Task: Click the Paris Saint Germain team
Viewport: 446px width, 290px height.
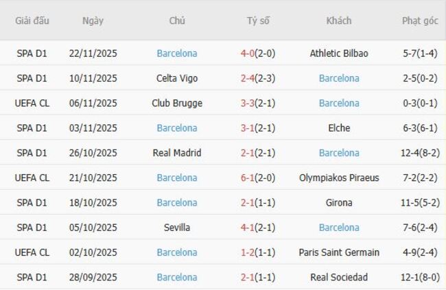Action: [339, 252]
